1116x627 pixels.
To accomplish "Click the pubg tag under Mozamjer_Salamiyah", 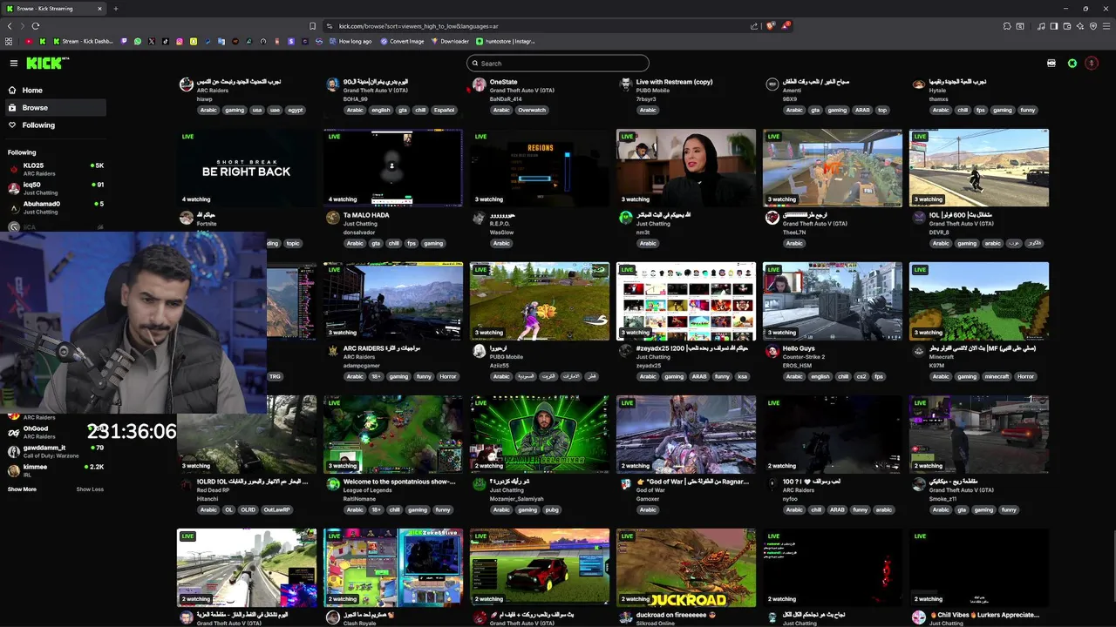I will [x=552, y=510].
